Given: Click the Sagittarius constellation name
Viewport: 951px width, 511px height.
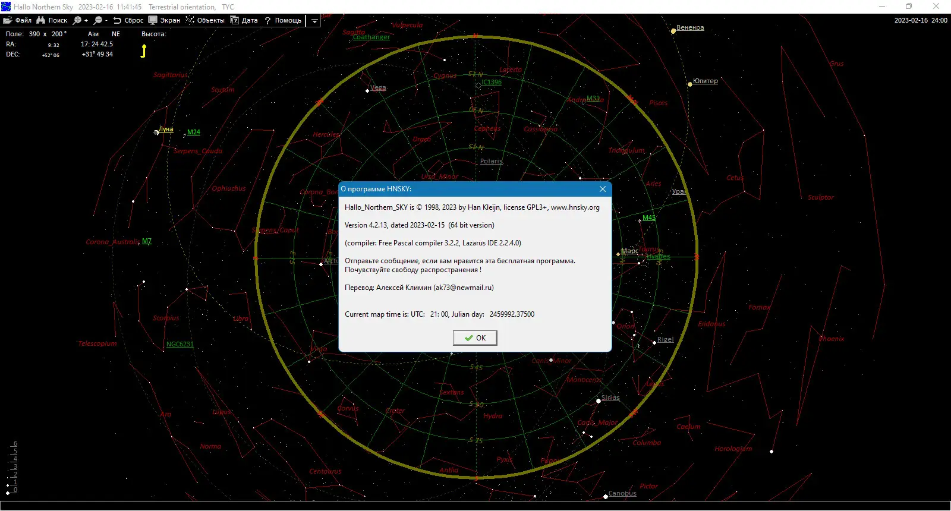Looking at the screenshot, I should coord(171,75).
